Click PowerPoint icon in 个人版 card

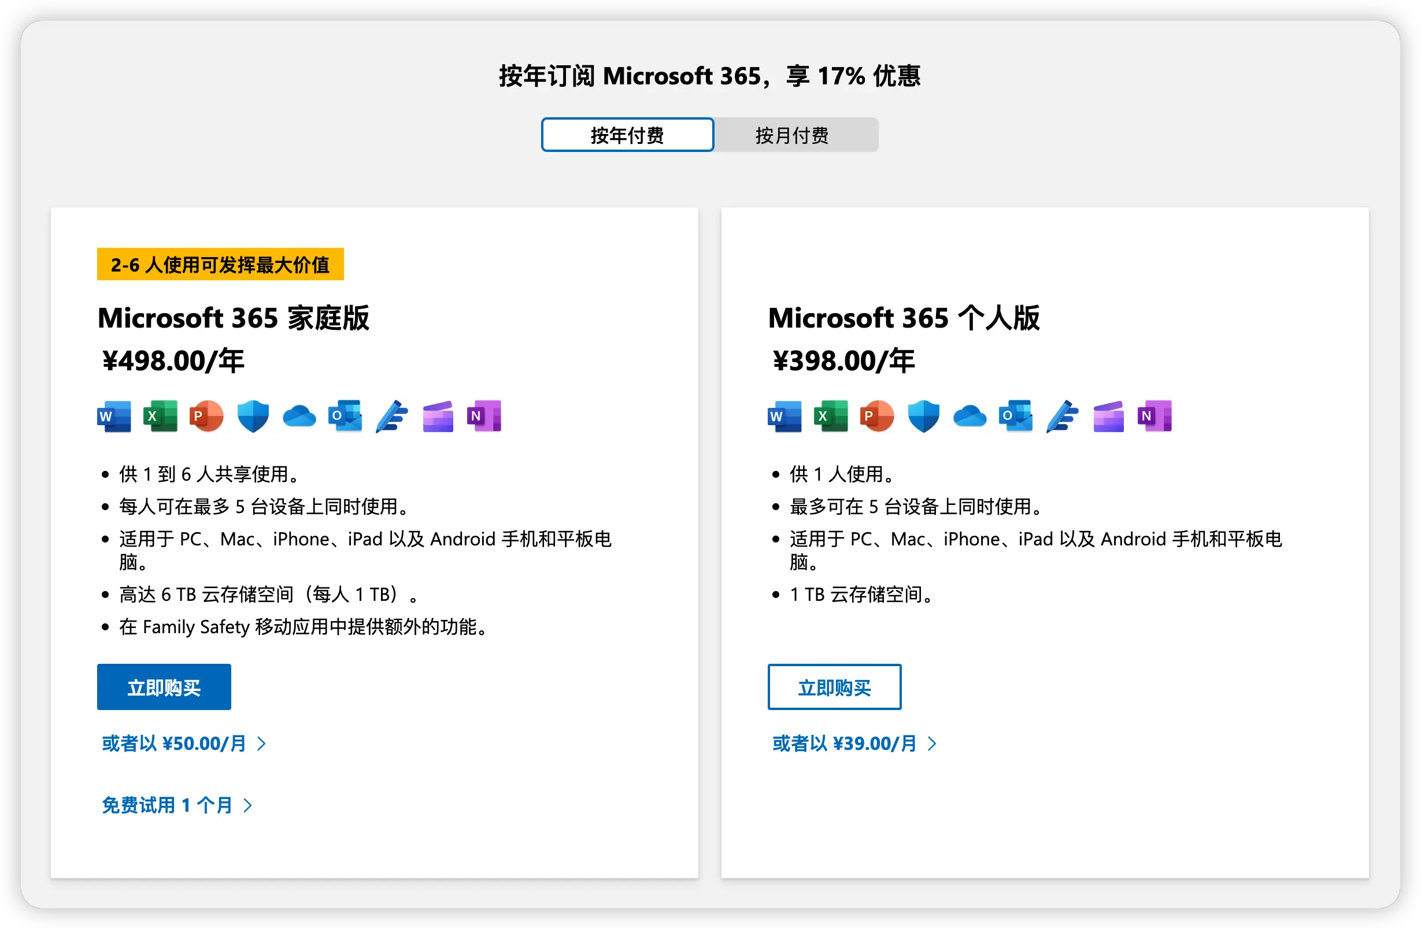[876, 416]
